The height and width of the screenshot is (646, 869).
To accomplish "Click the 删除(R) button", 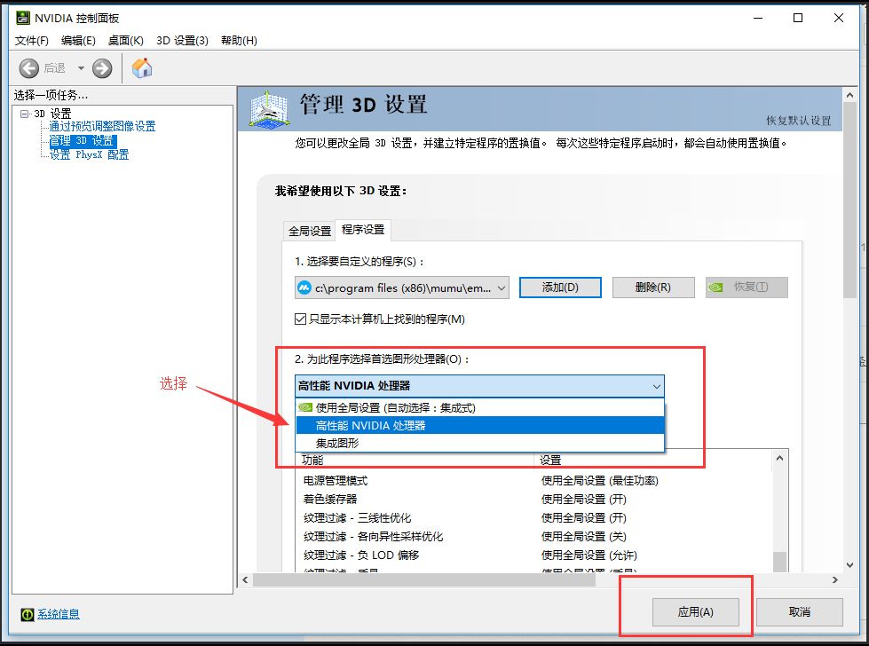I will point(652,288).
